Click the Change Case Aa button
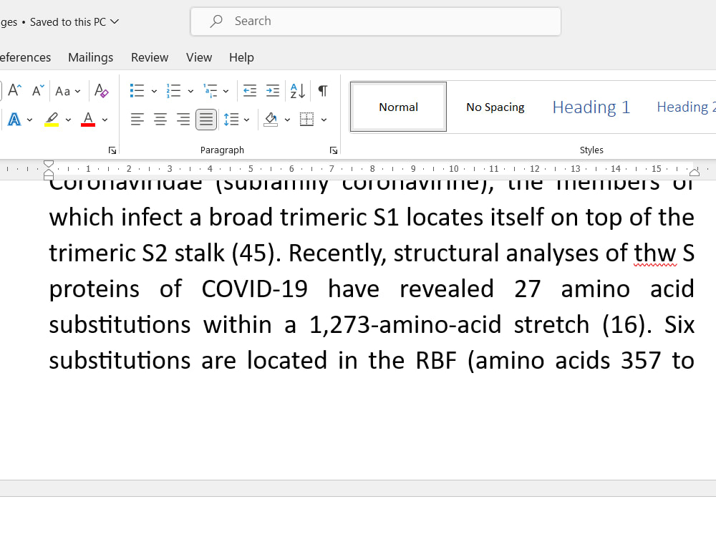 (62, 91)
